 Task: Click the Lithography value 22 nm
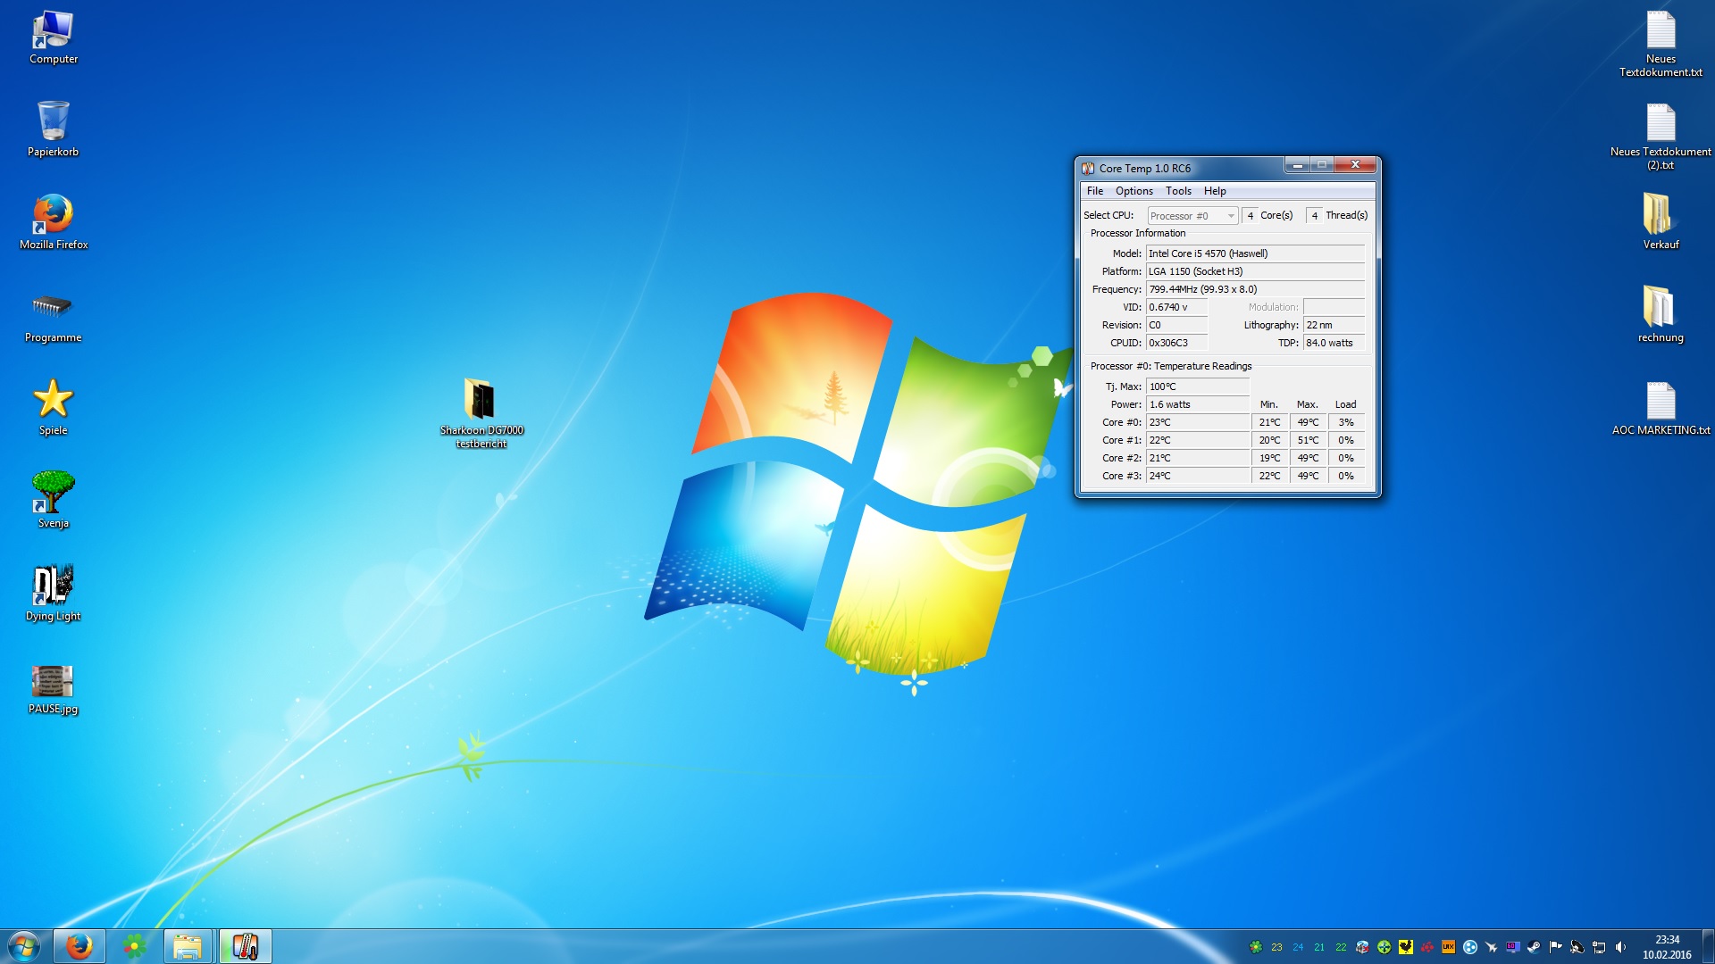click(1334, 325)
